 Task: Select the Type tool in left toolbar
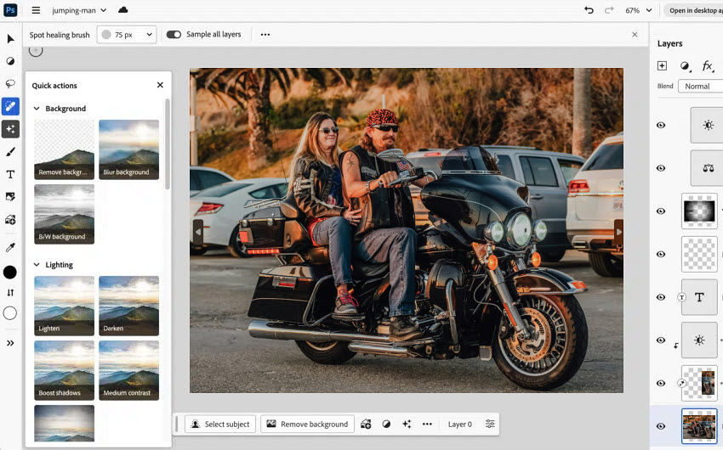pyautogui.click(x=10, y=174)
